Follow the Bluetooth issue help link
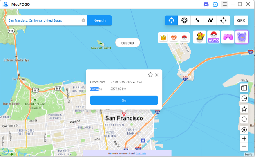The height and width of the screenshot is (157, 255). pos(141,153)
